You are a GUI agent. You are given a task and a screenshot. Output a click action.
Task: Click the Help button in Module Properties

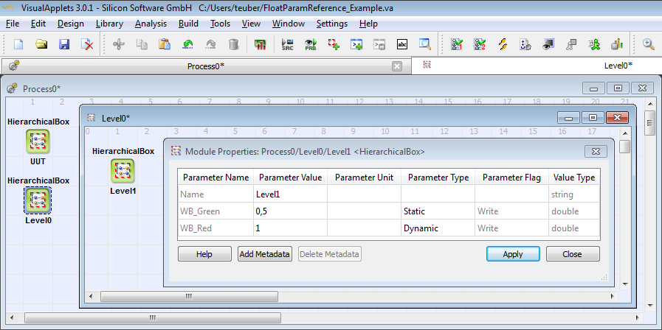point(204,254)
